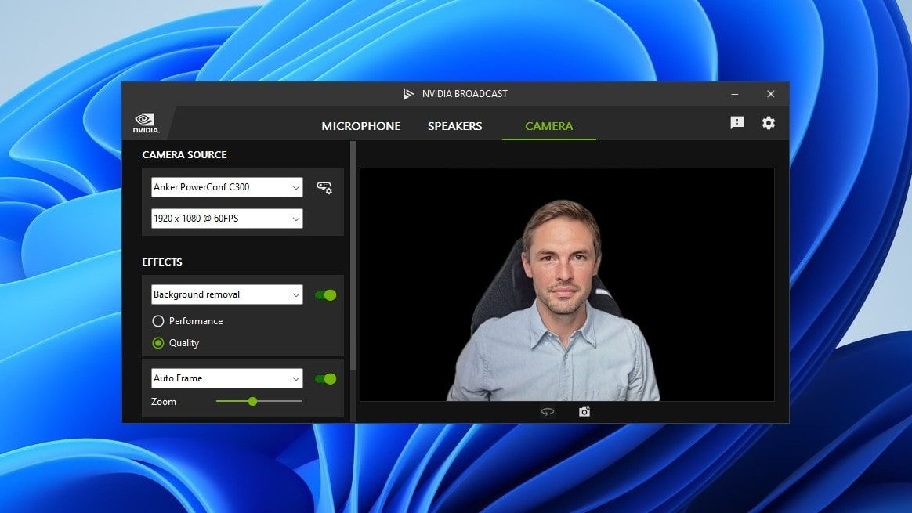This screenshot has width=912, height=513.
Task: Select the Quality radio button
Action: [x=158, y=342]
